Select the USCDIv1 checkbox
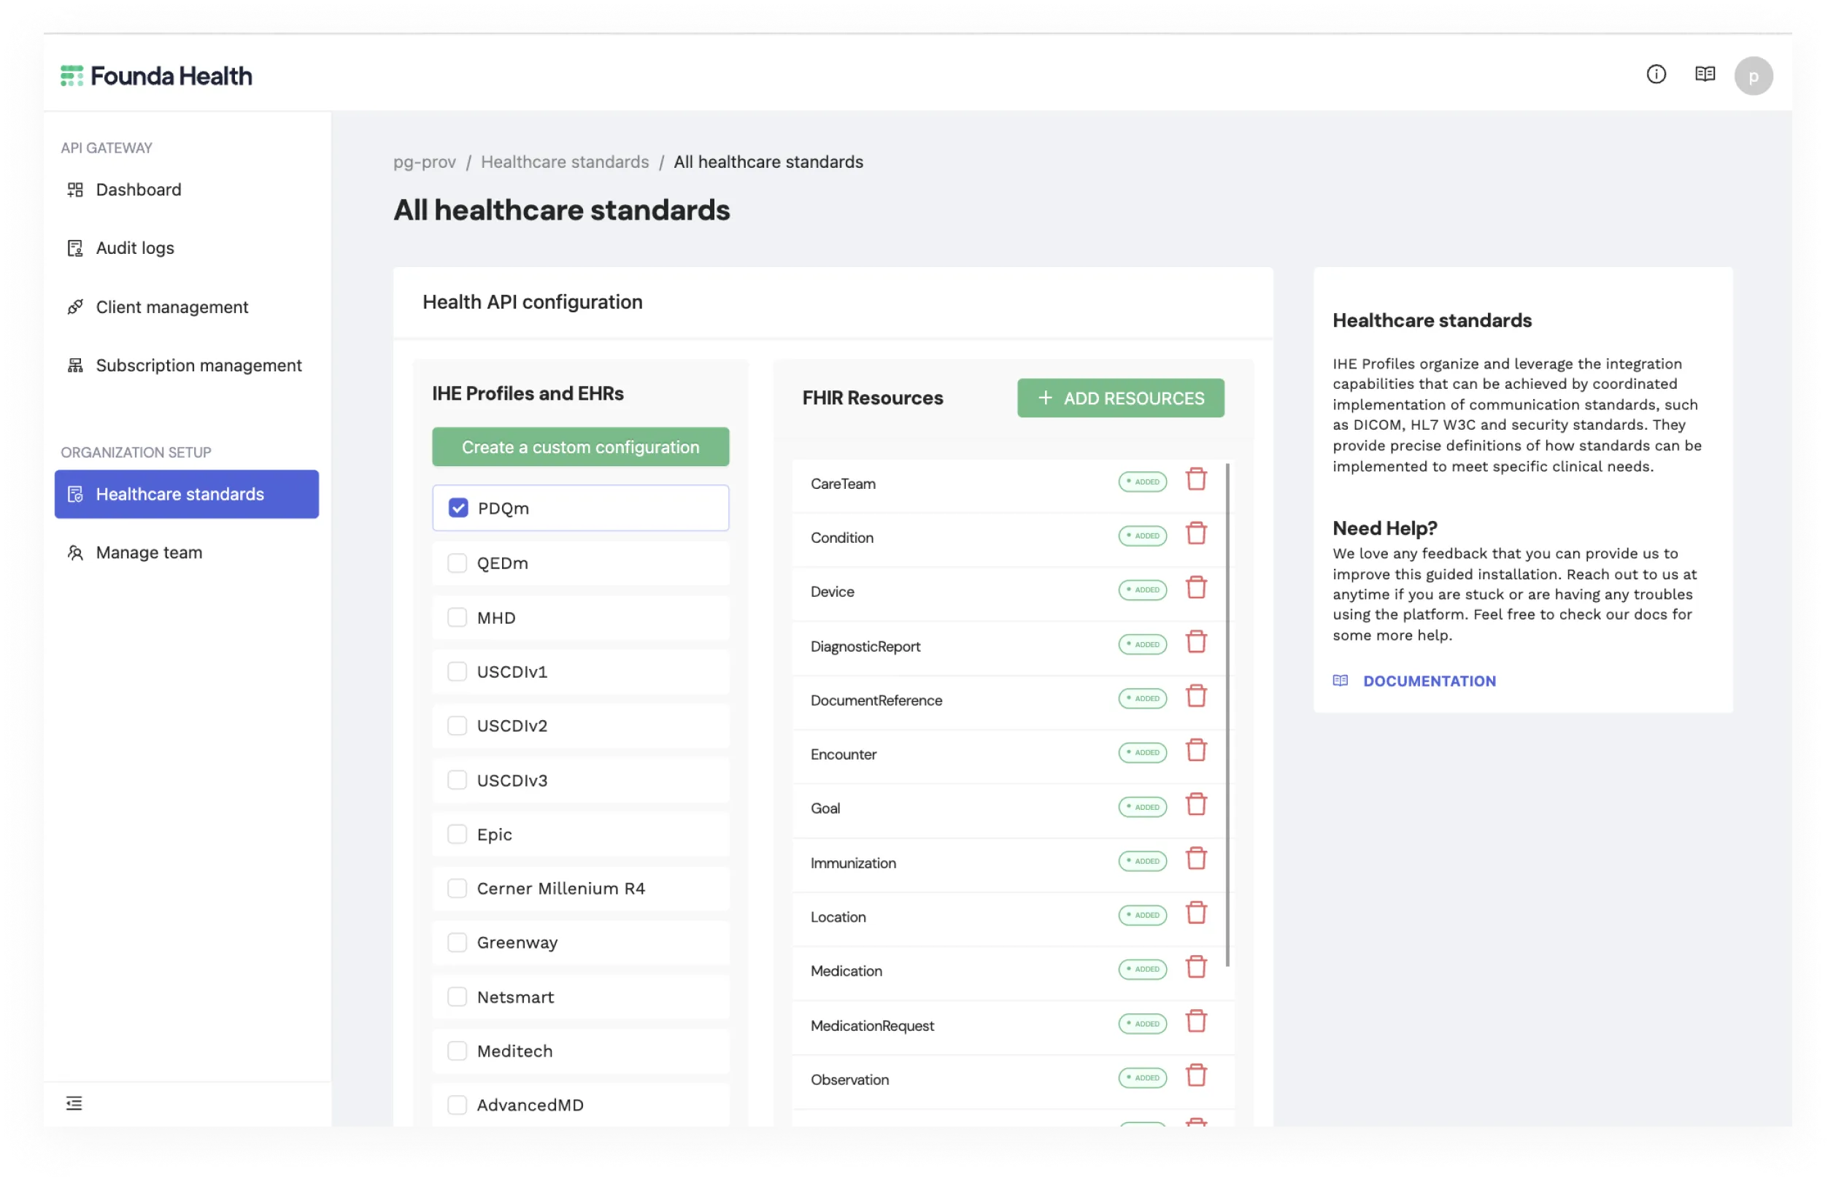 tap(457, 671)
